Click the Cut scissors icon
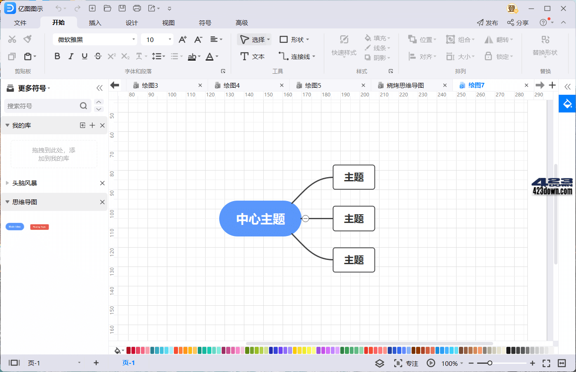The height and width of the screenshot is (372, 576). 12,39
